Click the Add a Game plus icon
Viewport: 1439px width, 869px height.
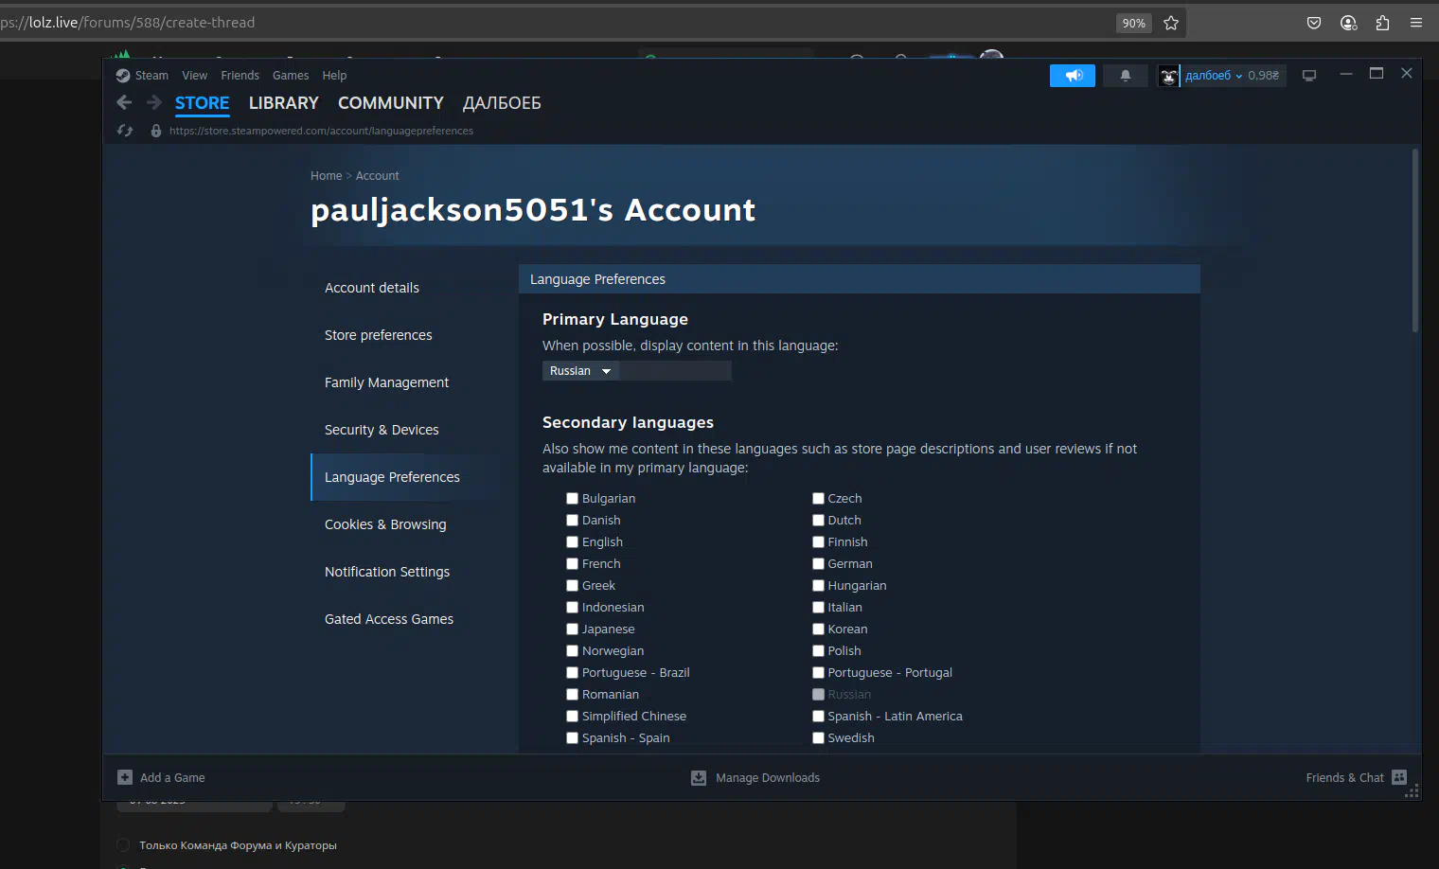click(x=125, y=777)
